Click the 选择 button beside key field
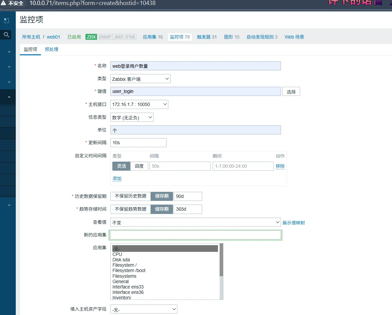392x315 pixels. pyautogui.click(x=291, y=92)
